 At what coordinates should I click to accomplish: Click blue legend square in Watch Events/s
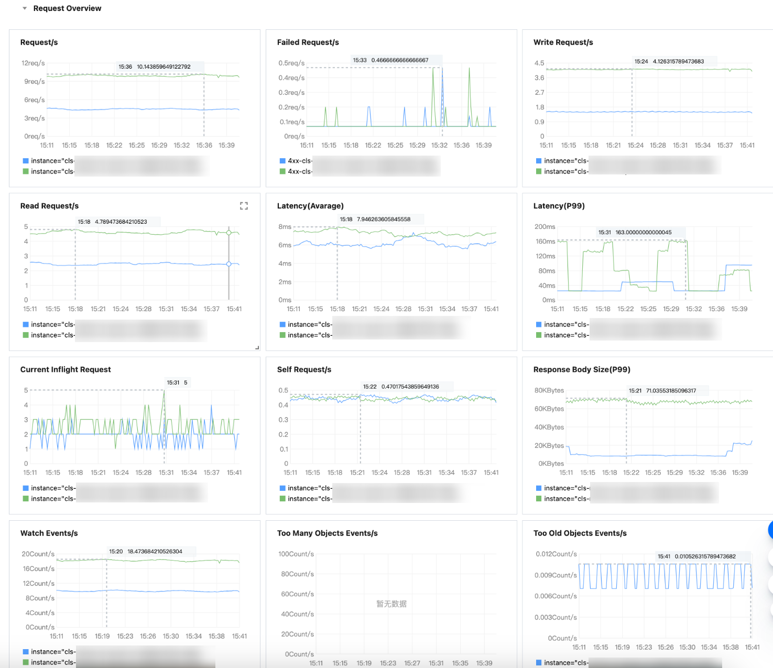pos(26,652)
